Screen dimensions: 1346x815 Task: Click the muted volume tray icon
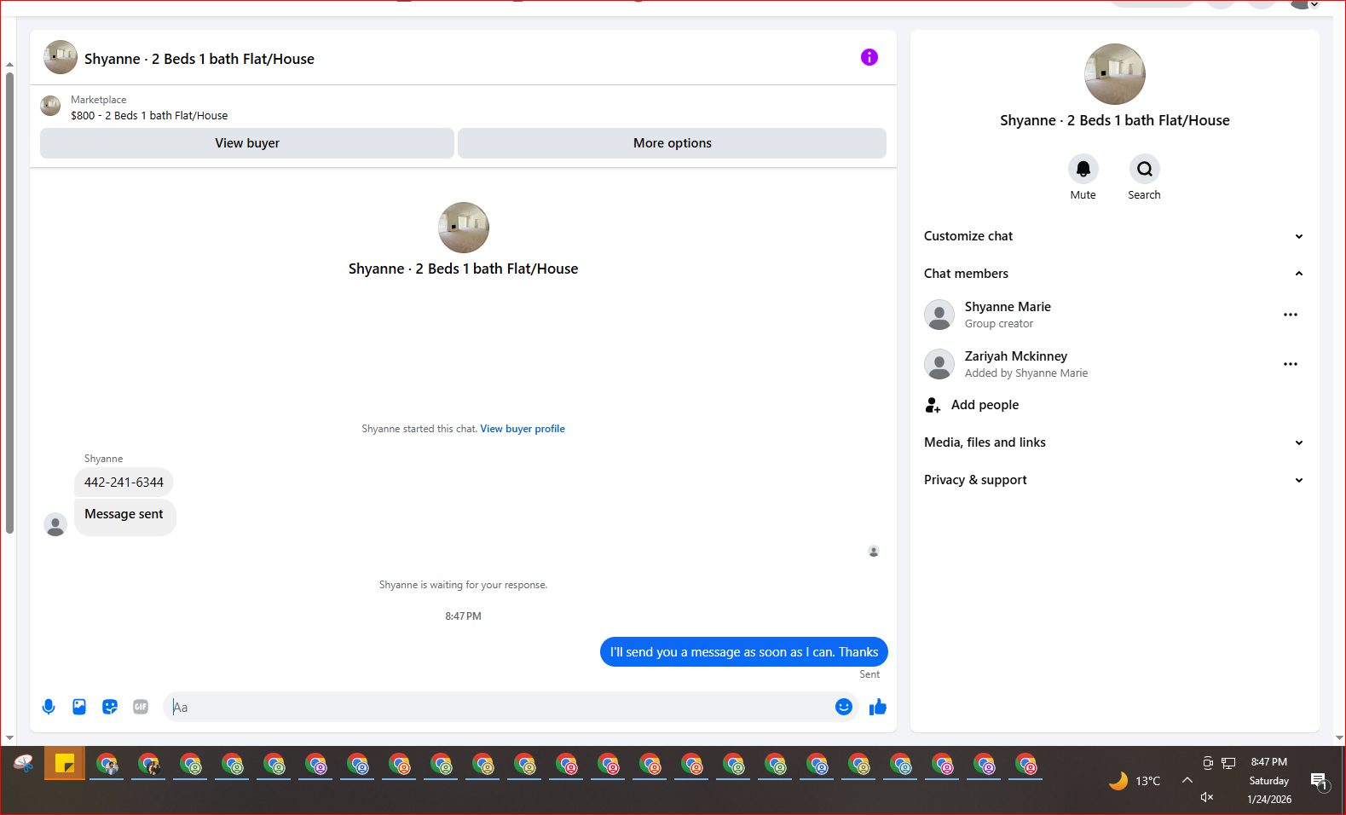point(1207,797)
